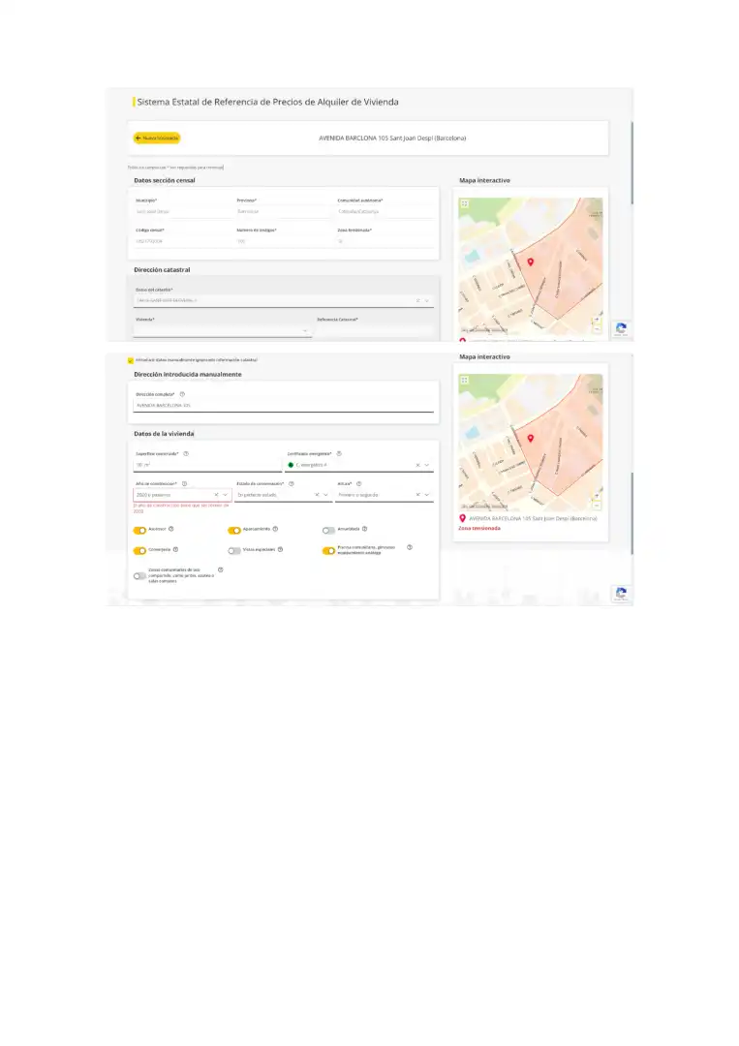Enable Zonas comunitarias de uso compartido toggle
This screenshot has height=1046, width=739.
[x=139, y=575]
